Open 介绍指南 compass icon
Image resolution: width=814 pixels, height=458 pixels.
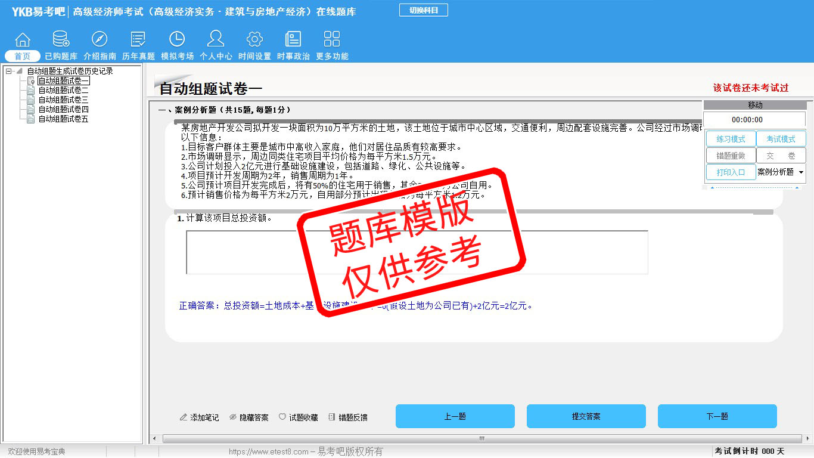pyautogui.click(x=100, y=40)
